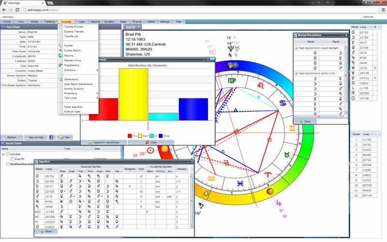387x242 pixels.
Task: Click the Facebook share icon
Action: [51, 137]
